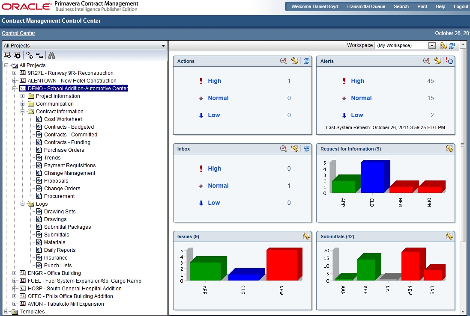Screen dimensions: 470x316
Task: Open Low priority Alerts link
Action: click(x=357, y=115)
